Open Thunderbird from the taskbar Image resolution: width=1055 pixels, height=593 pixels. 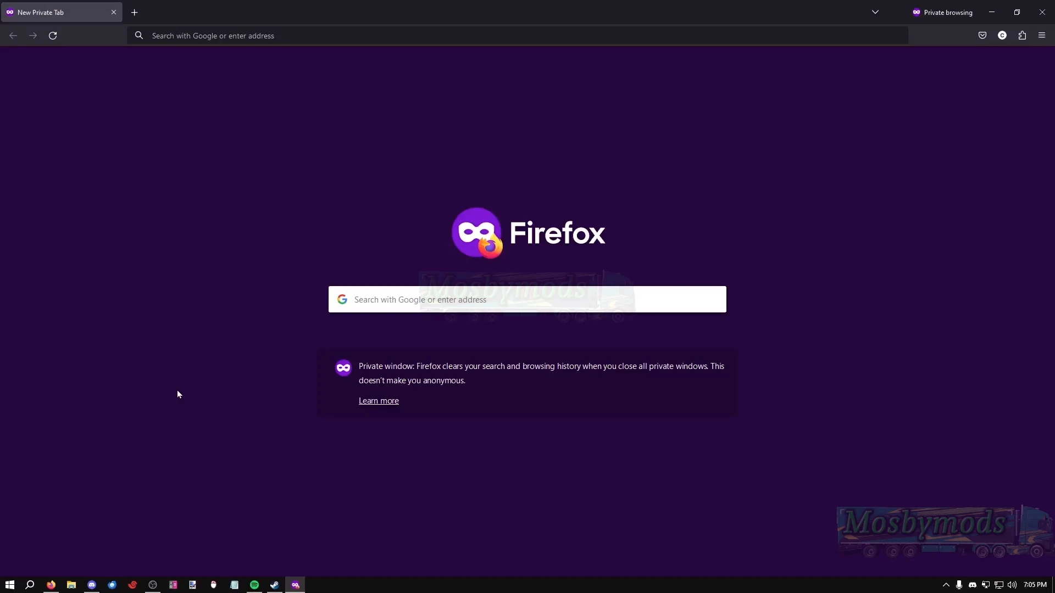(x=112, y=585)
